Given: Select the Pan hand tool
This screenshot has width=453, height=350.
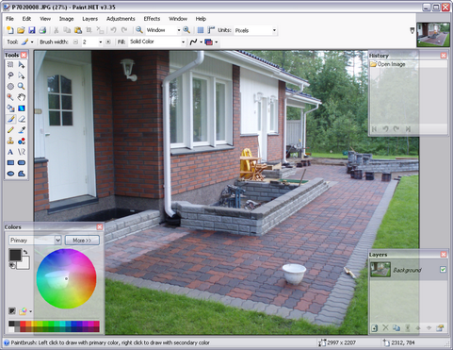Looking at the screenshot, I should 22,97.
